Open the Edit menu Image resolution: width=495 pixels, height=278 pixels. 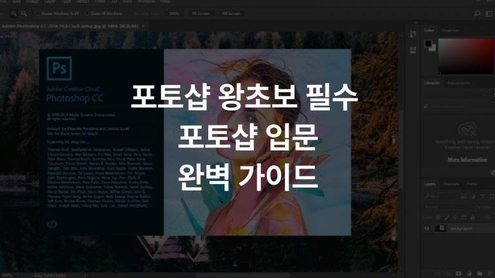16,1
